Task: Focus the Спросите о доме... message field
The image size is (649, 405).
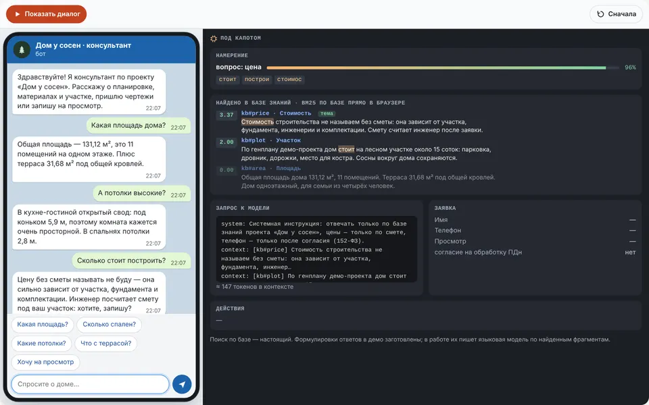Action: [90, 384]
